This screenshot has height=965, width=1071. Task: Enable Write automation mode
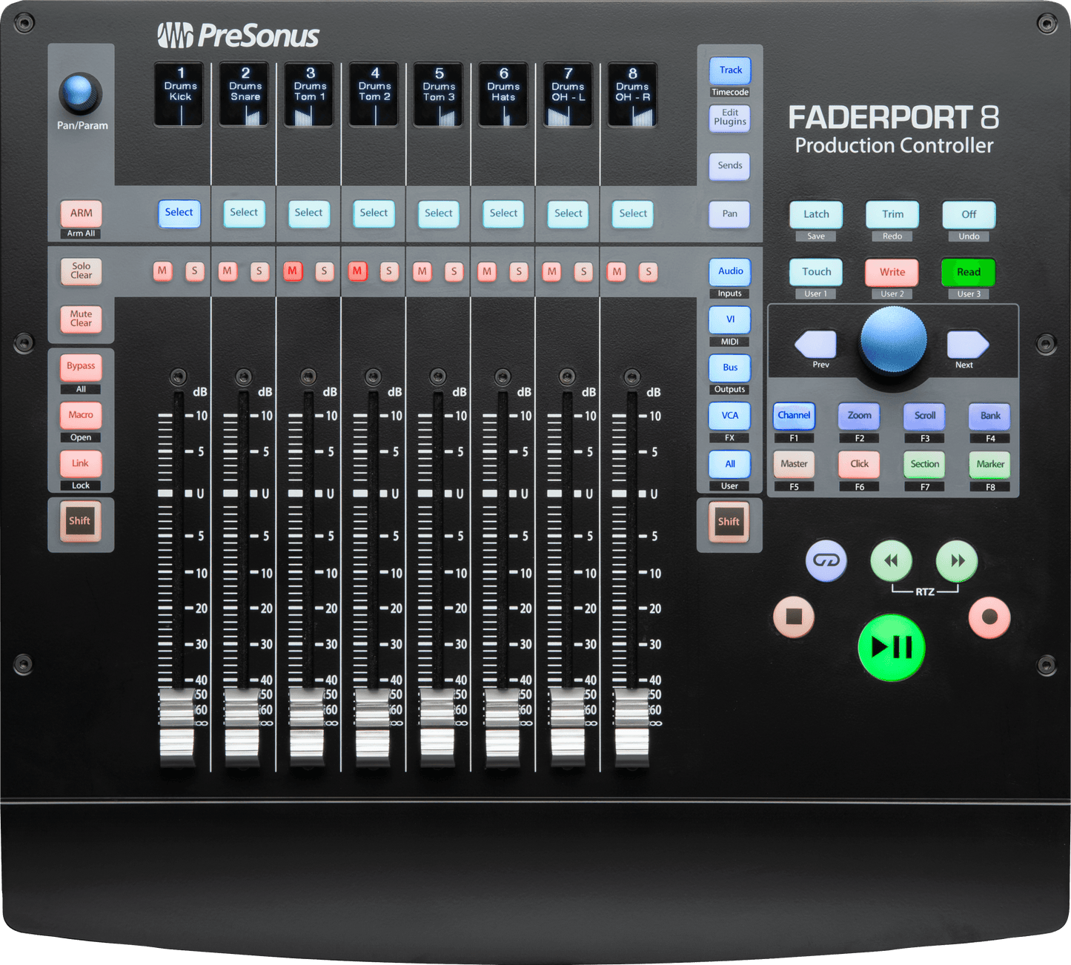click(892, 272)
